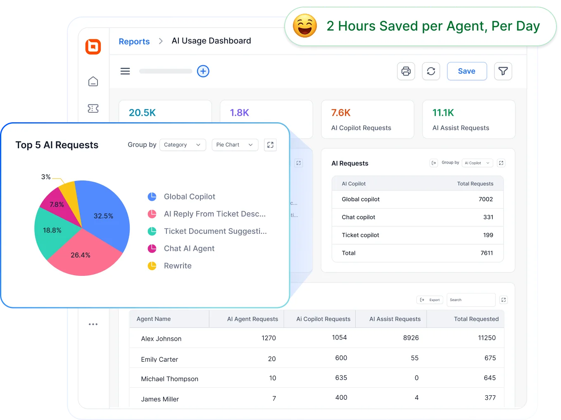Refresh the AI Usage Dashboard

pyautogui.click(x=431, y=71)
